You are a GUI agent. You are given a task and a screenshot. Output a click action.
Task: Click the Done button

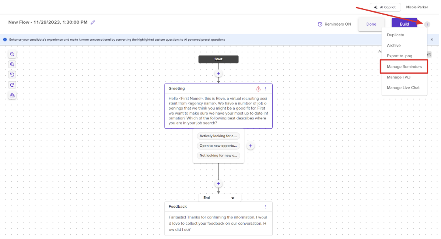pos(371,24)
